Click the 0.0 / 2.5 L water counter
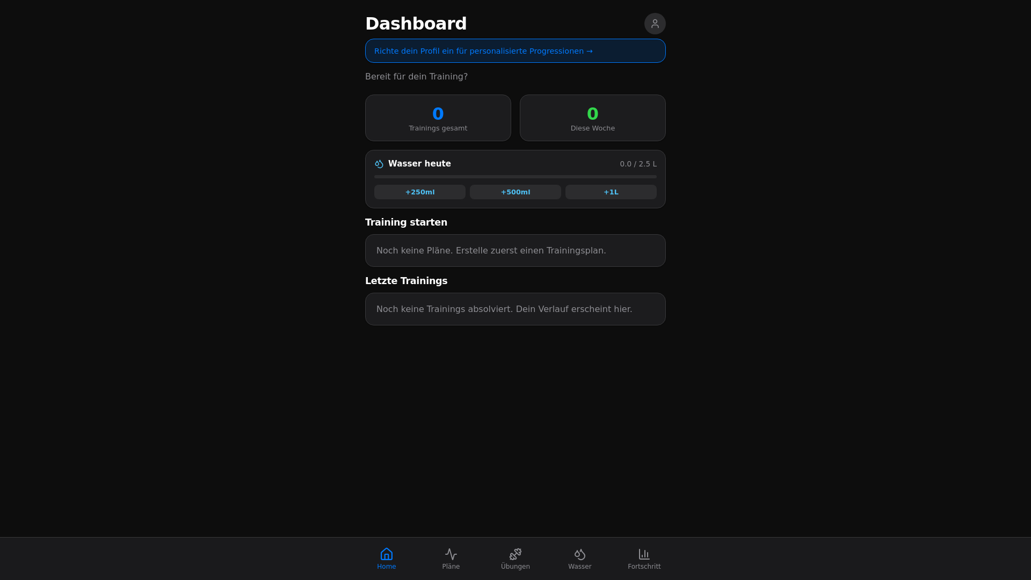 [x=638, y=164]
